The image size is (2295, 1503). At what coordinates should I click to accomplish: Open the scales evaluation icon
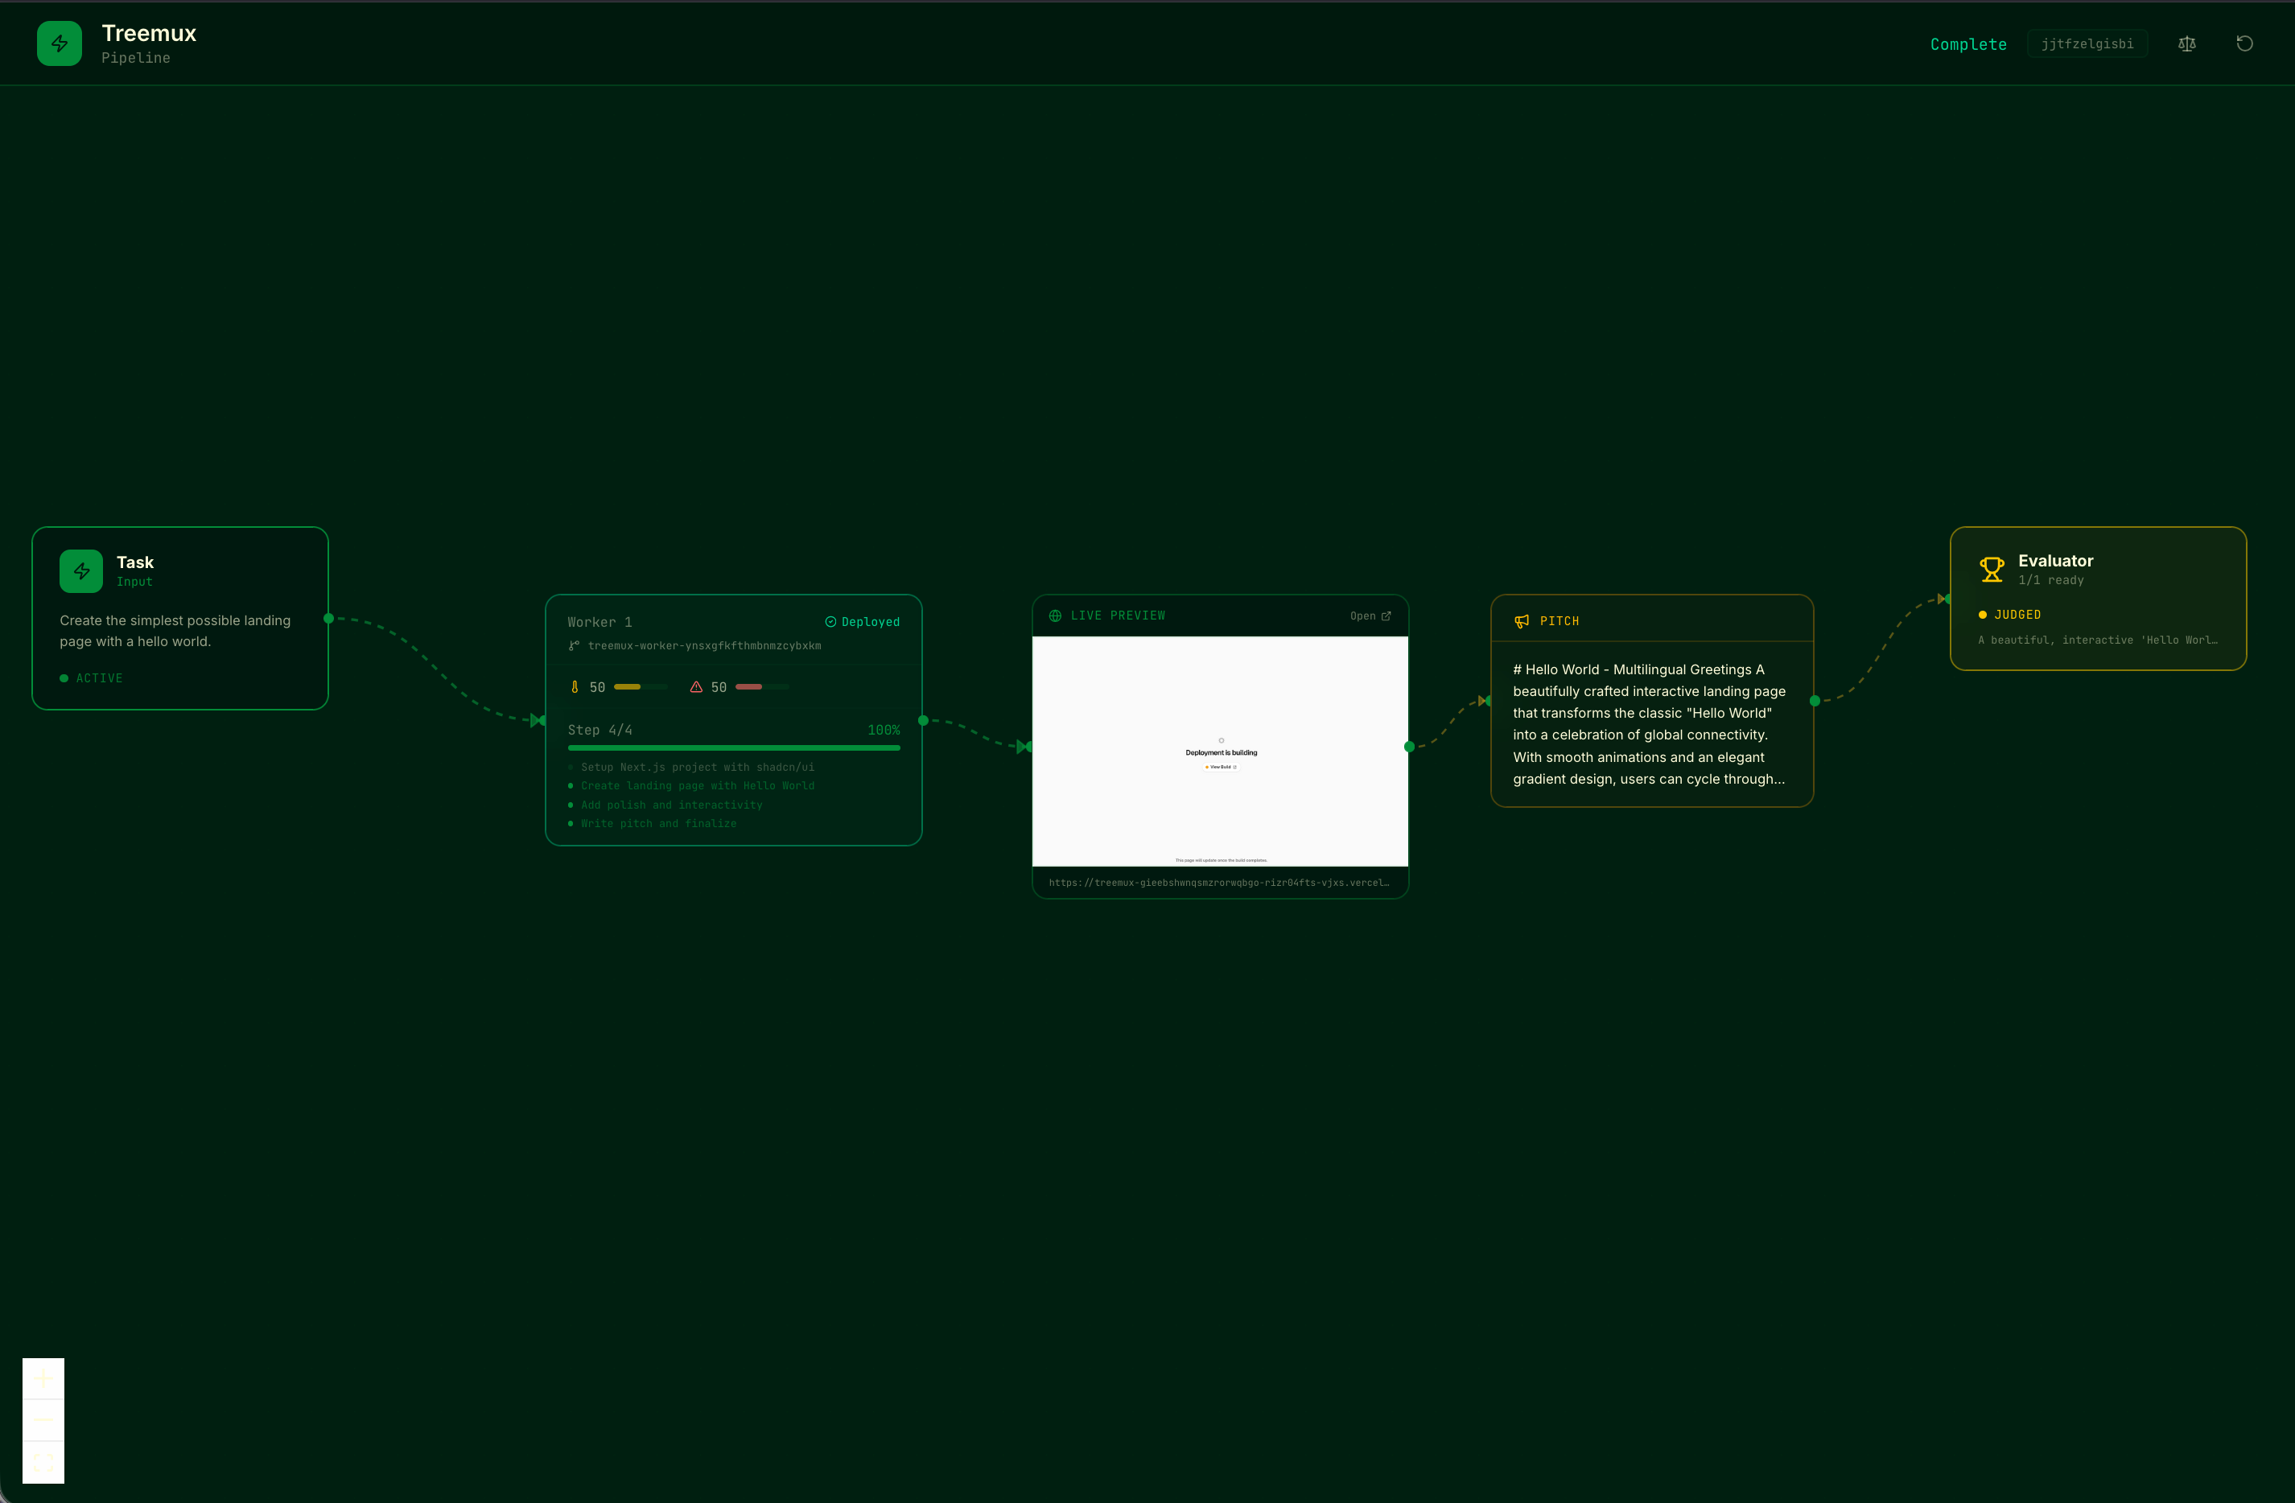(x=2186, y=43)
